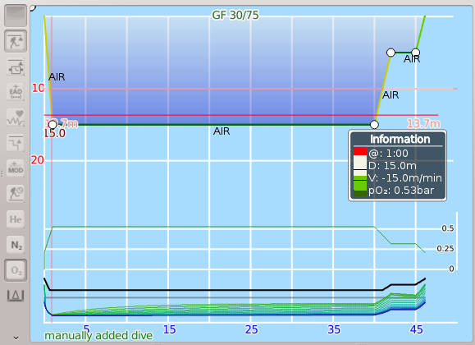Click the left handle of the safety stop
Image resolution: width=475 pixels, height=345 pixels.
click(391, 53)
